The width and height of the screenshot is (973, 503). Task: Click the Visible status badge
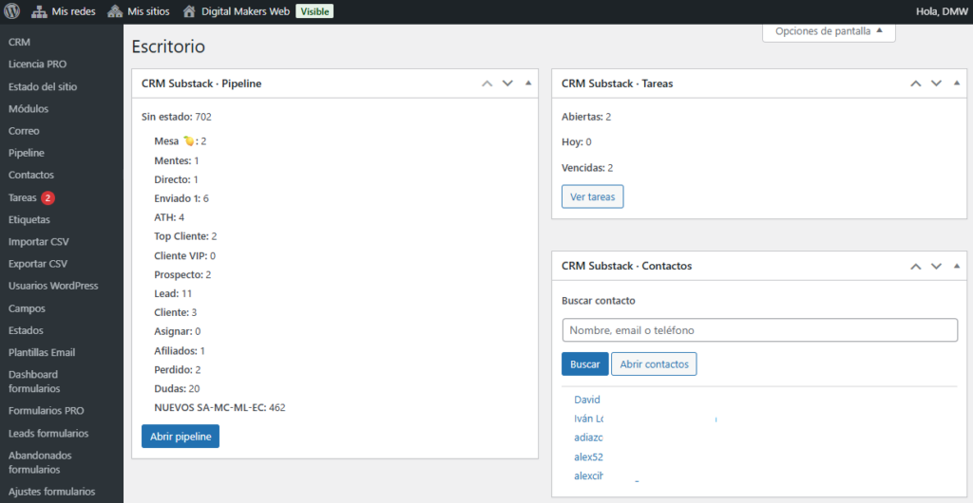tap(315, 11)
